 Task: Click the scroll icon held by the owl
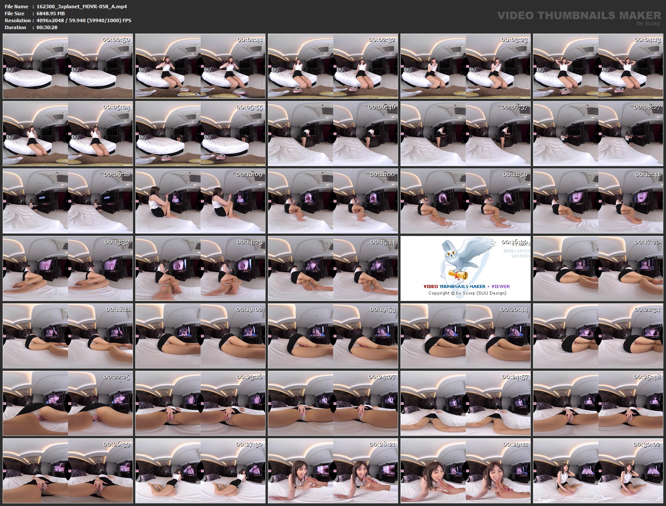(x=458, y=275)
